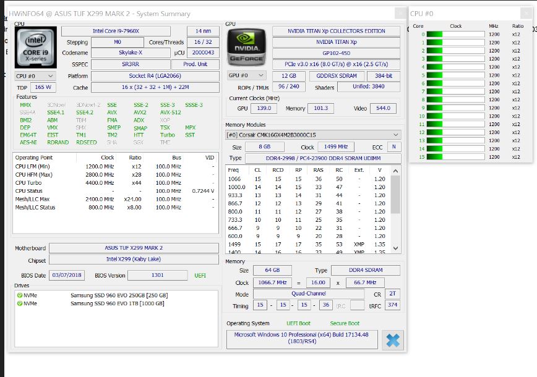Click the Skylake-X codename value

click(131, 53)
